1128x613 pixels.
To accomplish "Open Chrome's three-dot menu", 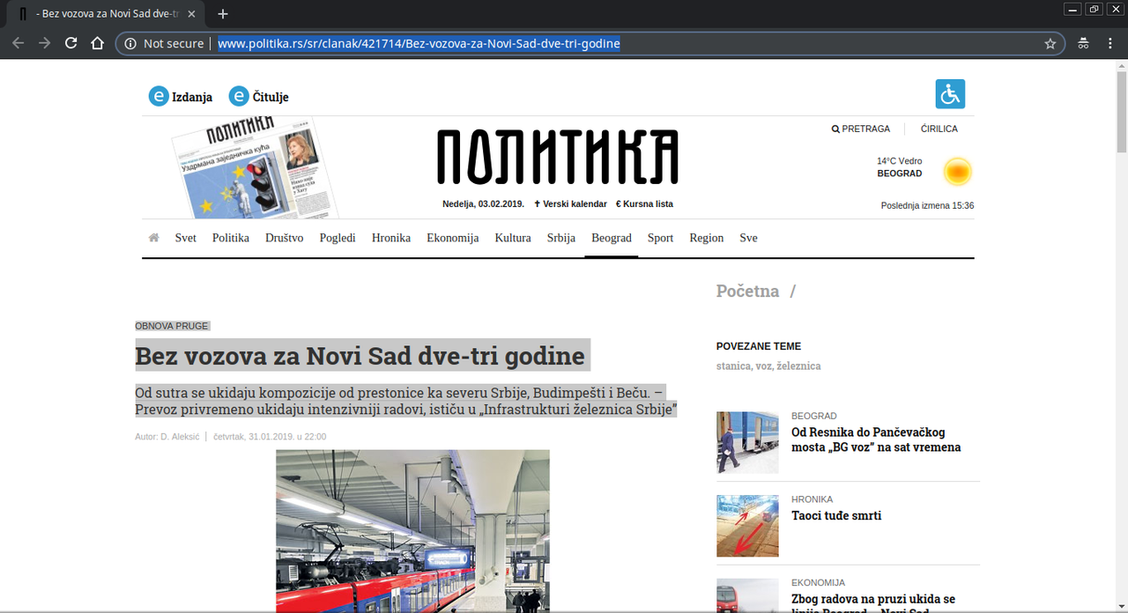I will click(1109, 43).
